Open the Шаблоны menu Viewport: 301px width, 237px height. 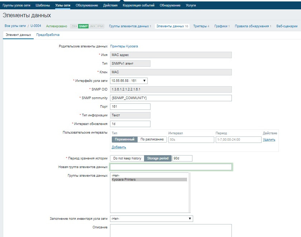[42, 5]
